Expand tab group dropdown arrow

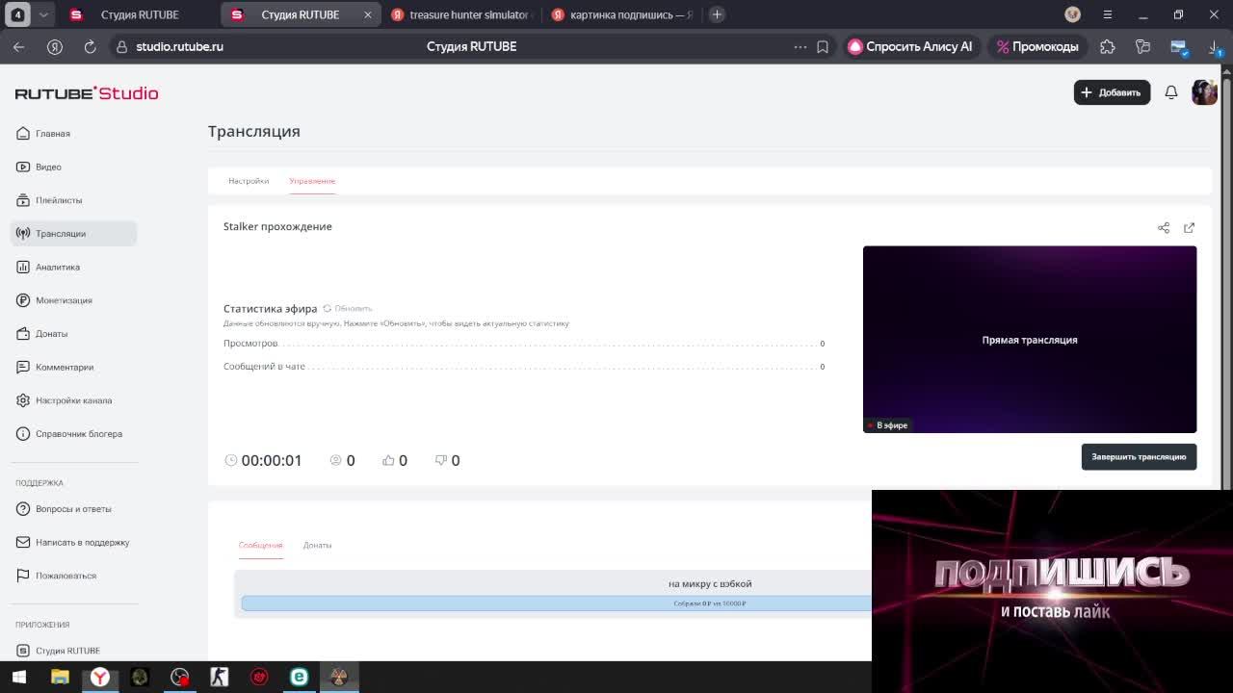coord(43,14)
